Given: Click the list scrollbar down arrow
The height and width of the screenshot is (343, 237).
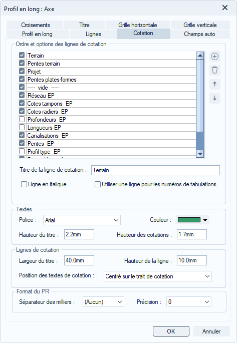Looking at the screenshot, I should (x=200, y=154).
